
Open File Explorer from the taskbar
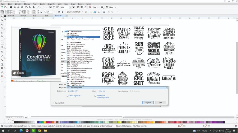[x=45, y=131]
